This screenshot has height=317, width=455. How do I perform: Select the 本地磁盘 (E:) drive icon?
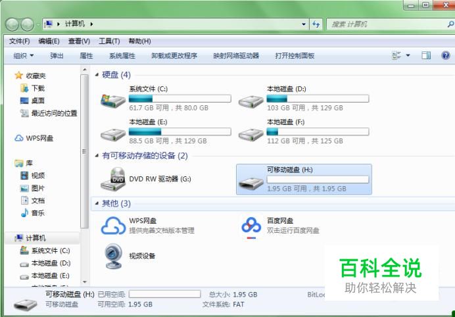pyautogui.click(x=113, y=134)
